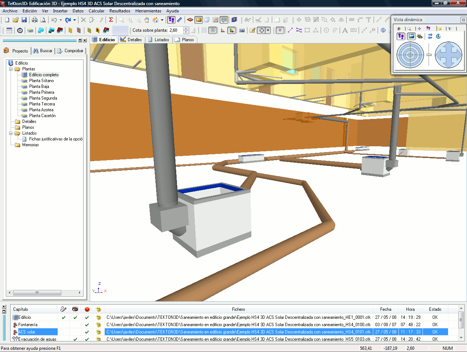467x352 pixels.
Task: Click the red Sigma calculate icon
Action: 111,20
